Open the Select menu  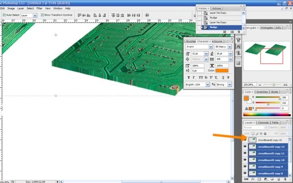30,8
